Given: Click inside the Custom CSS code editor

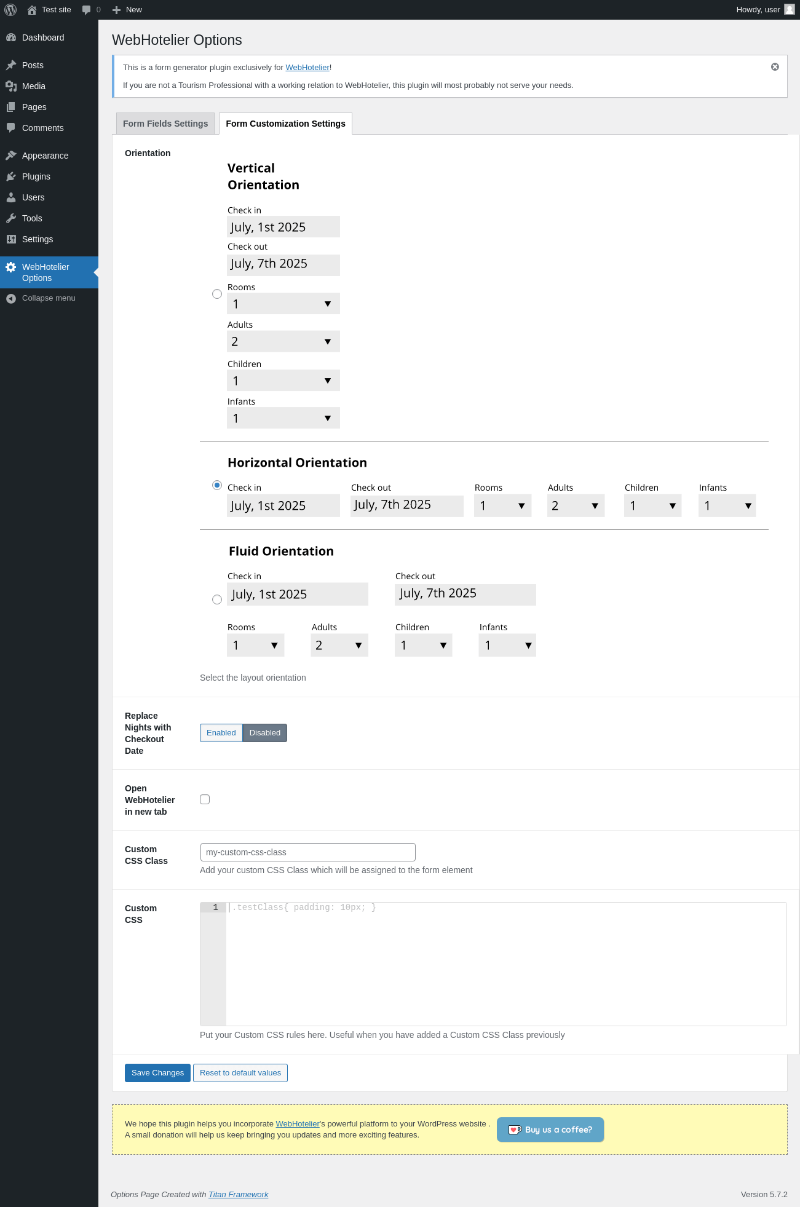Looking at the screenshot, I should click(x=506, y=964).
